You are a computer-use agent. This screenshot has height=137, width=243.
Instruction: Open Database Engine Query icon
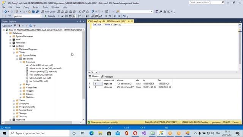(x=59, y=12)
